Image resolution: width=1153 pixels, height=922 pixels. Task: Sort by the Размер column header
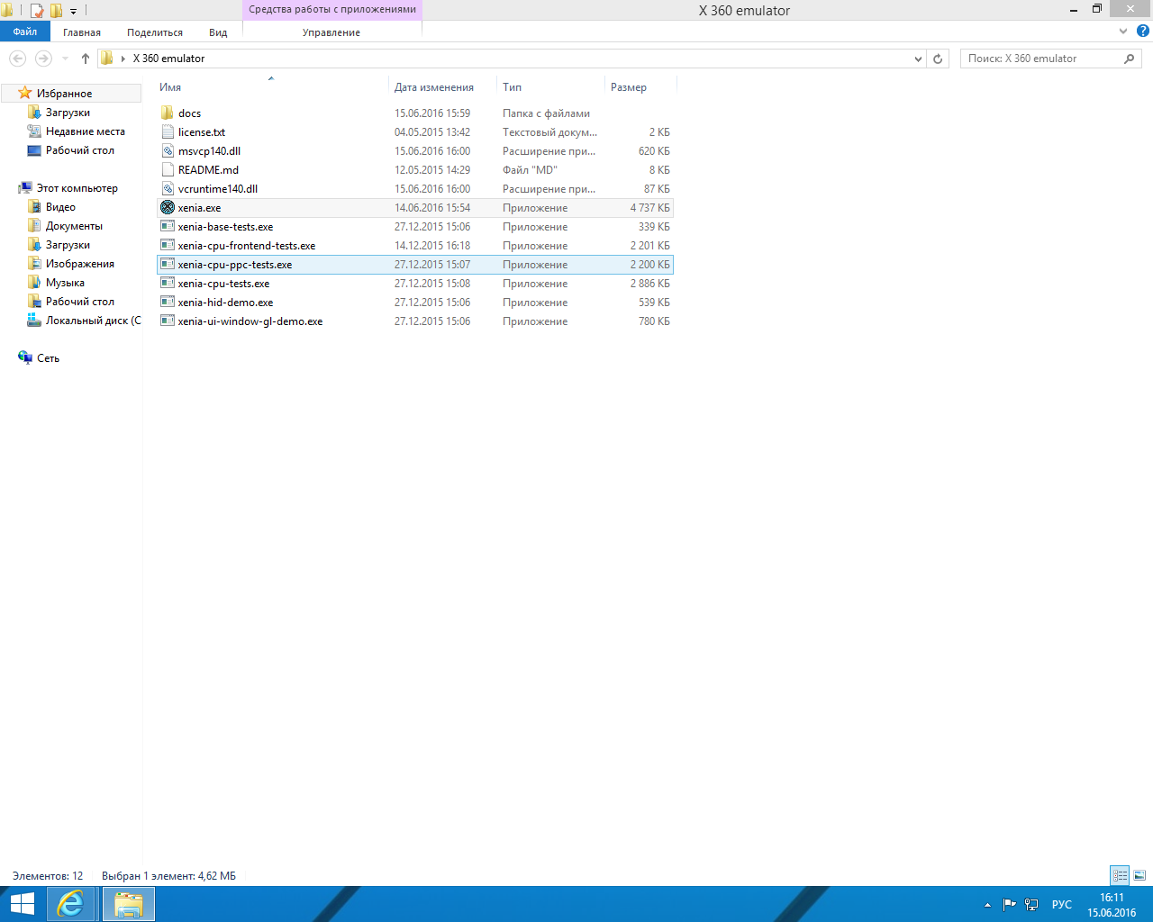click(x=629, y=87)
